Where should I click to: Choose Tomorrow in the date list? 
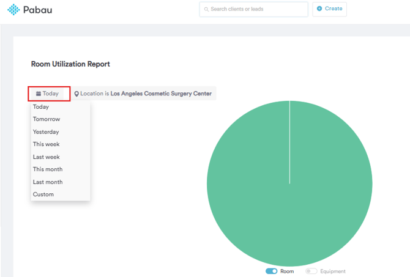(x=47, y=119)
